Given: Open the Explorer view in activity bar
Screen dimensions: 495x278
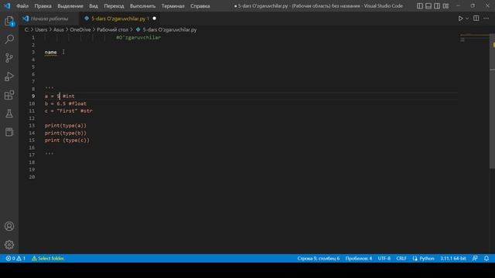Looking at the screenshot, I should 9,21.
